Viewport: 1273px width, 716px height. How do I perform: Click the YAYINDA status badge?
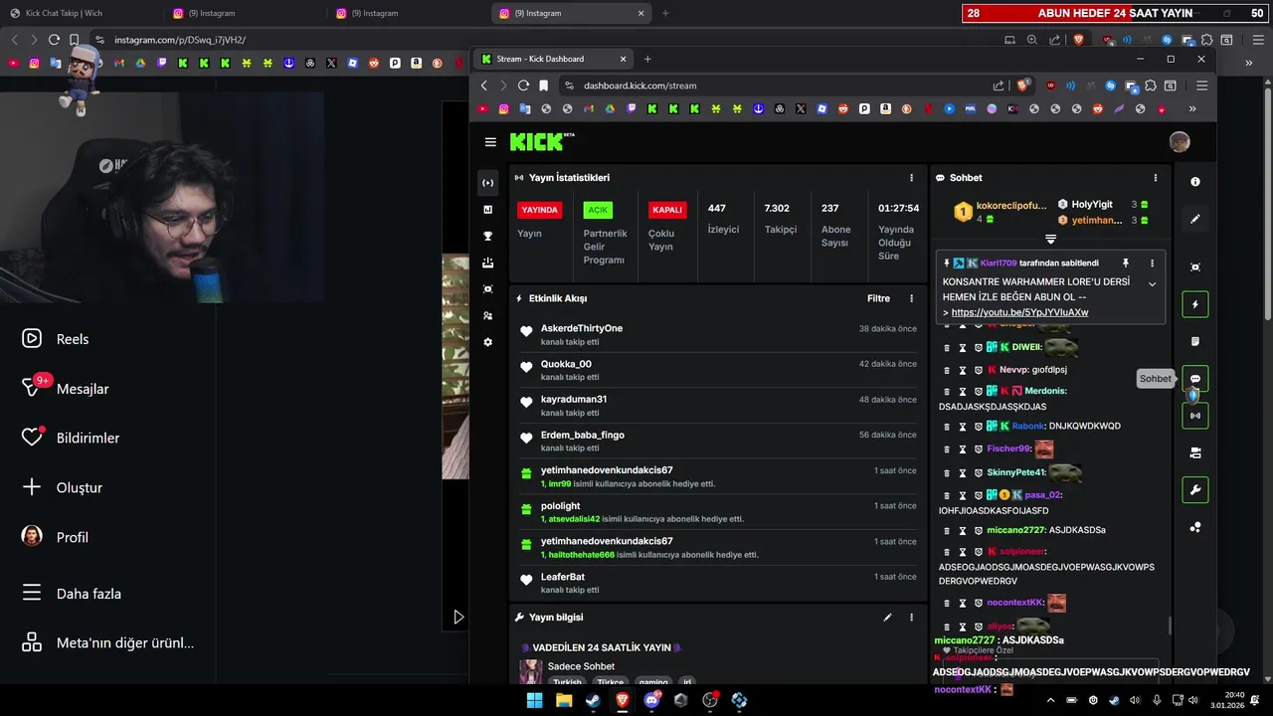[x=541, y=210]
